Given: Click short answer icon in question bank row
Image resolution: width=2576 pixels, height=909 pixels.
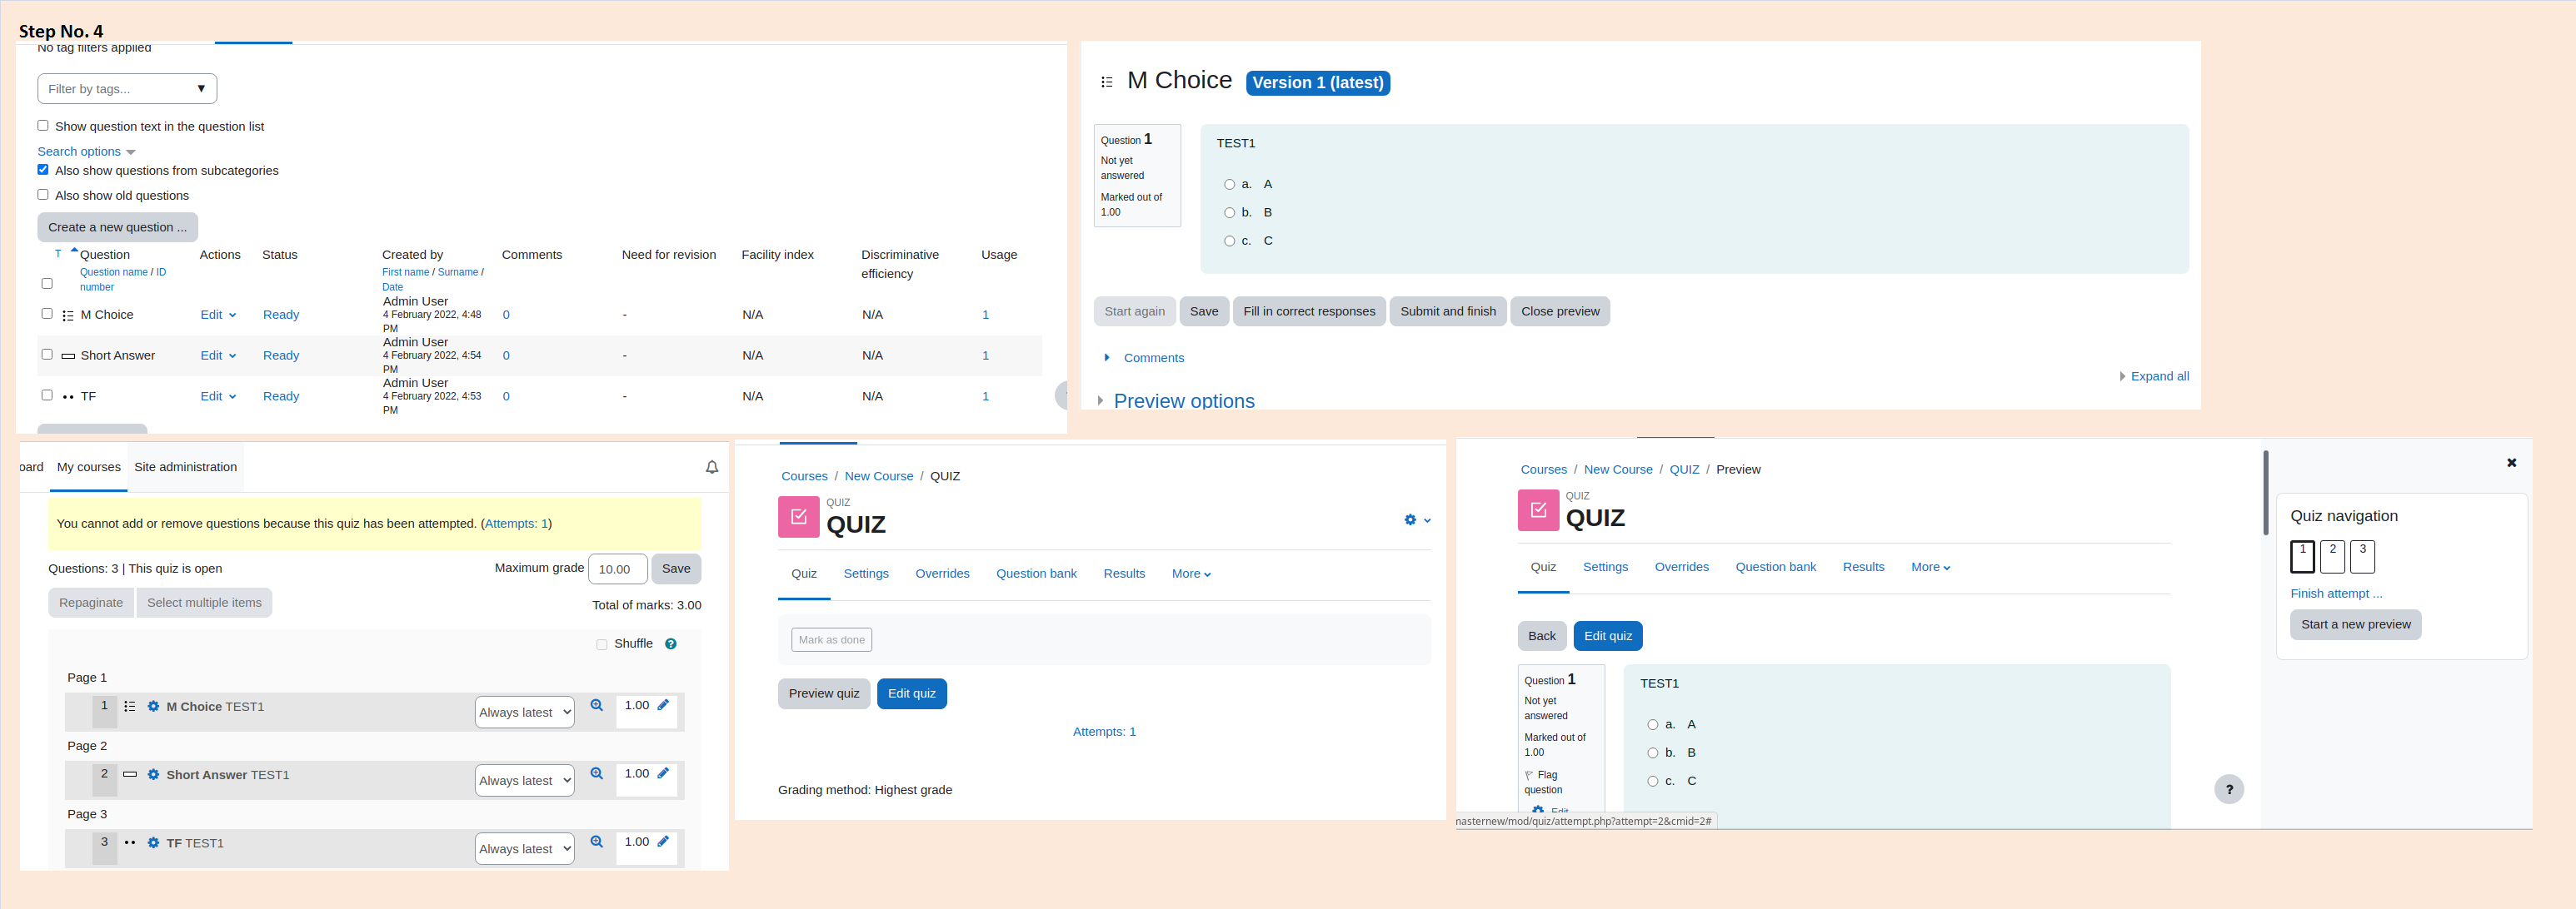Looking at the screenshot, I should pos(68,355).
